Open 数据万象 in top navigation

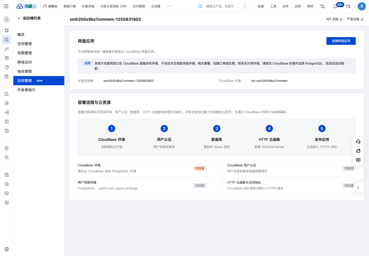pyautogui.click(x=70, y=6)
